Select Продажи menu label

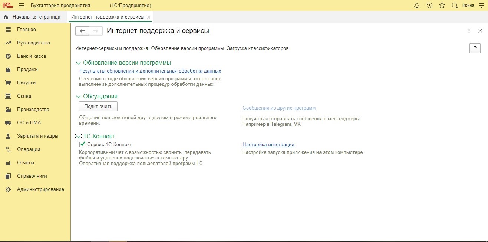coord(27,70)
